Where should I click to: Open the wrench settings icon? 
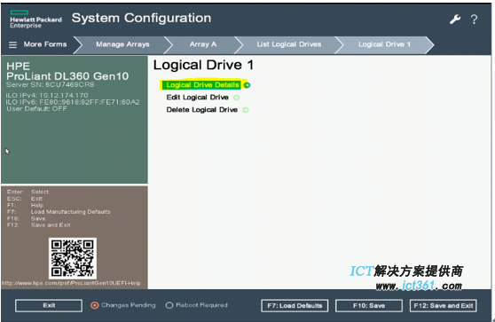[455, 20]
